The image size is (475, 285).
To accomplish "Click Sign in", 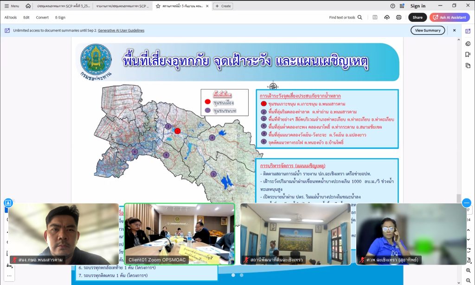I will point(418,6).
